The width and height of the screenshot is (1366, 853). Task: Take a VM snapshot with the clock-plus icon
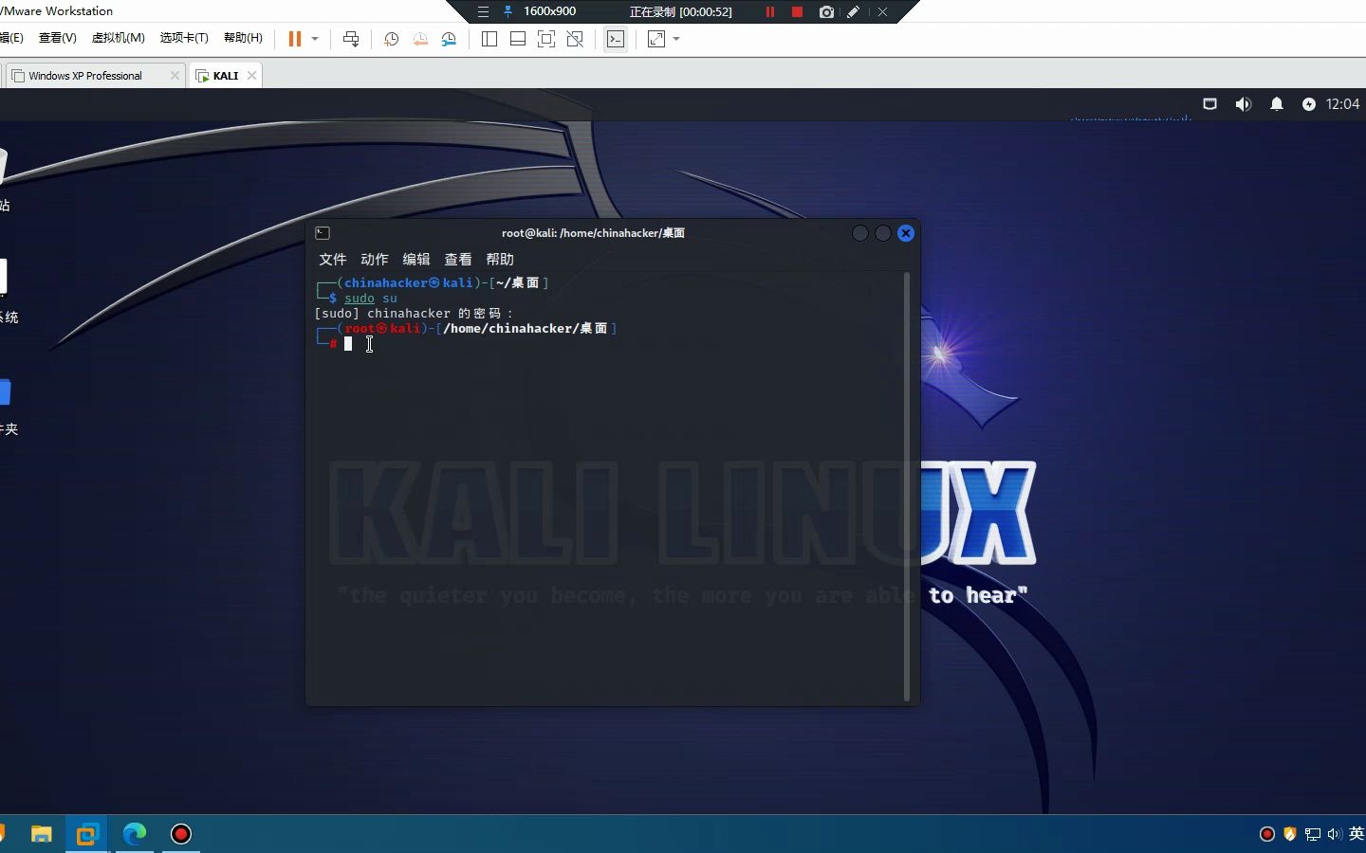[391, 39]
